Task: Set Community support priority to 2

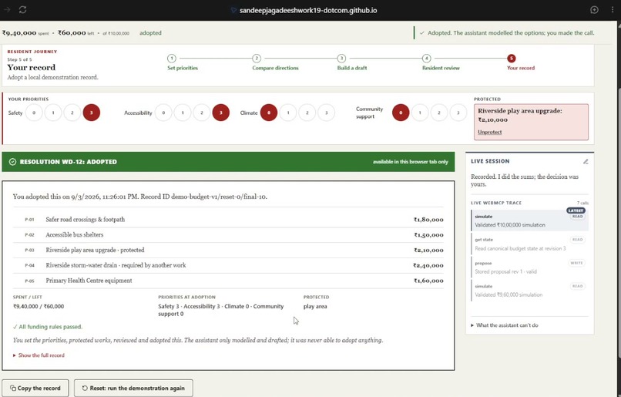Action: (x=439, y=113)
